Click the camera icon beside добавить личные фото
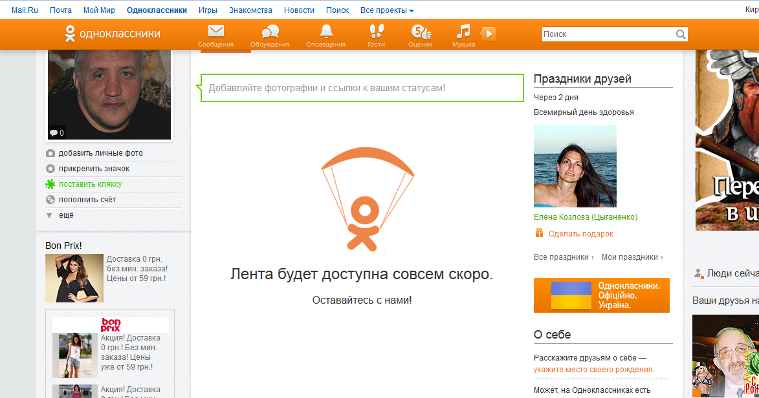The width and height of the screenshot is (759, 398). click(x=50, y=153)
